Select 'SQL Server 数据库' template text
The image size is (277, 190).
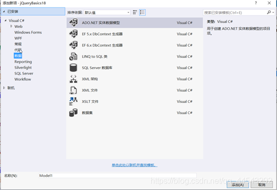coord(97,68)
